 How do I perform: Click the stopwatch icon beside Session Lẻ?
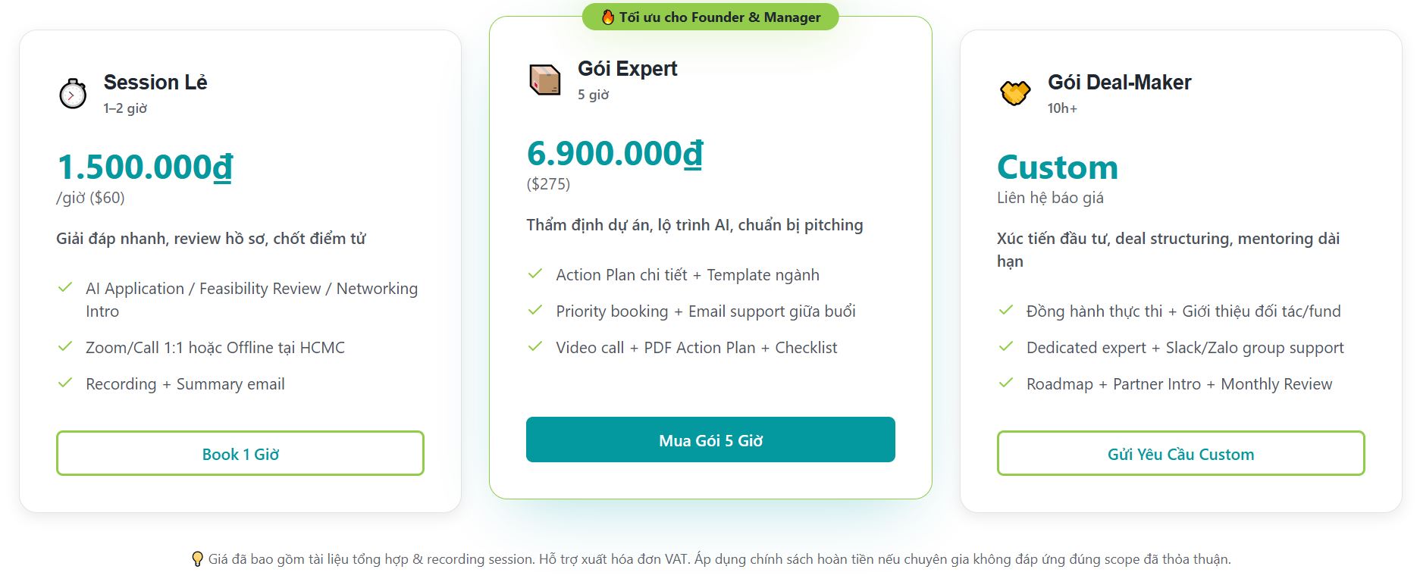(x=73, y=94)
